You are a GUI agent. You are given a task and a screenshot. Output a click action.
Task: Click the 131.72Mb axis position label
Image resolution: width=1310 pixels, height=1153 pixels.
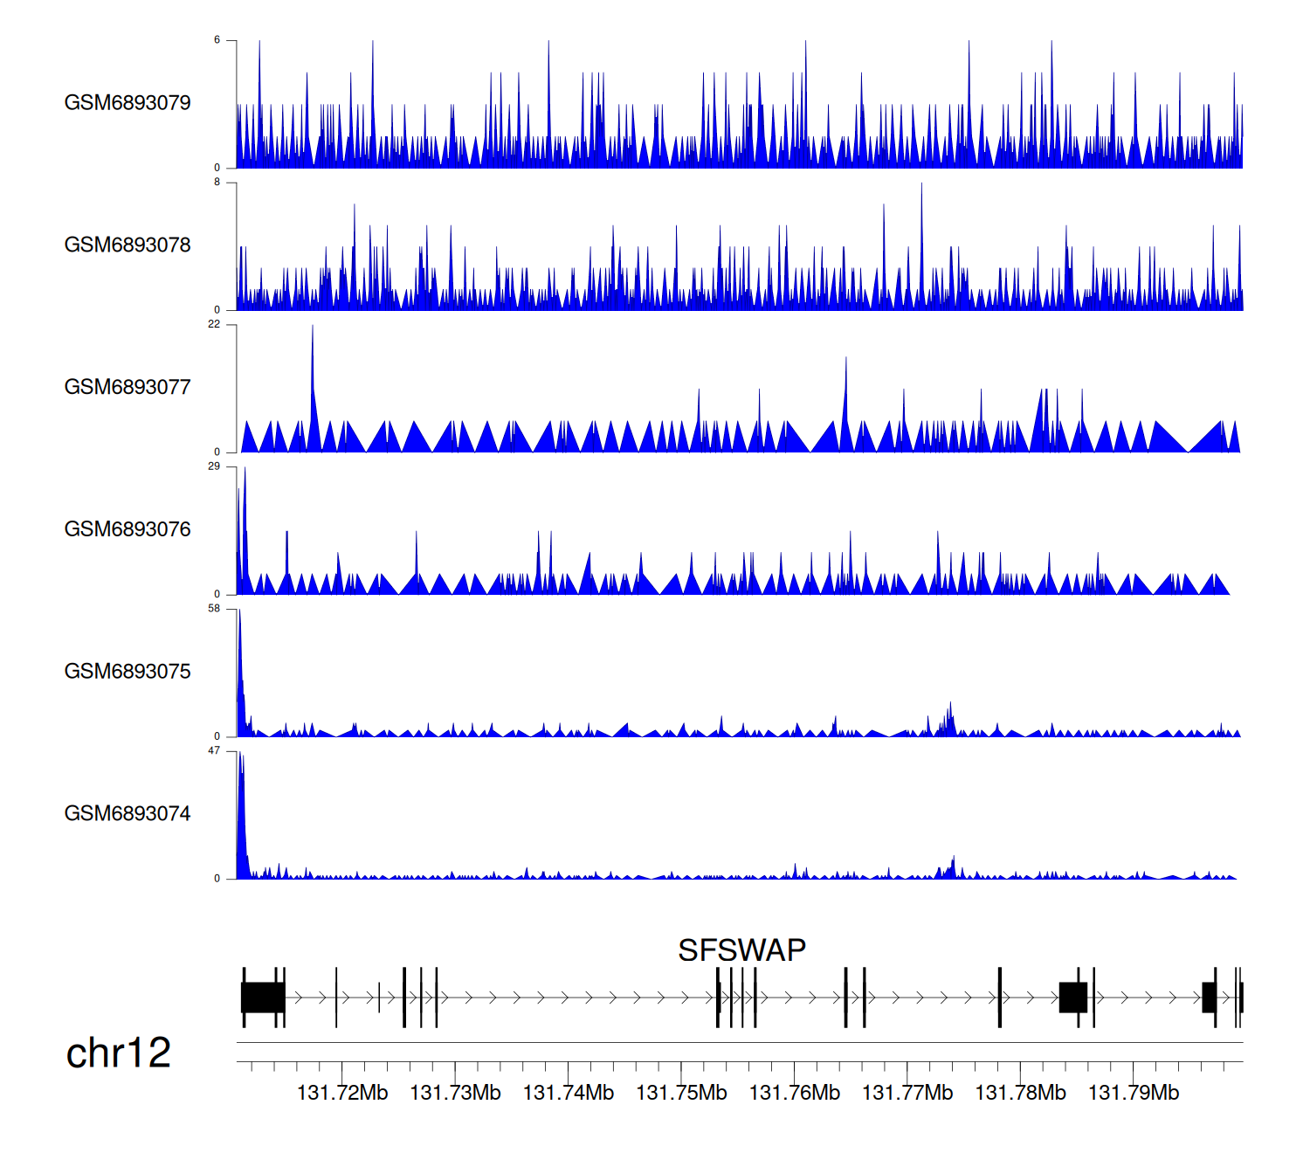click(342, 1094)
